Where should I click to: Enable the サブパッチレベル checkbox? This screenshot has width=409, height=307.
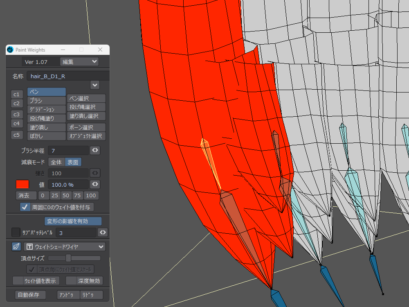click(x=16, y=233)
